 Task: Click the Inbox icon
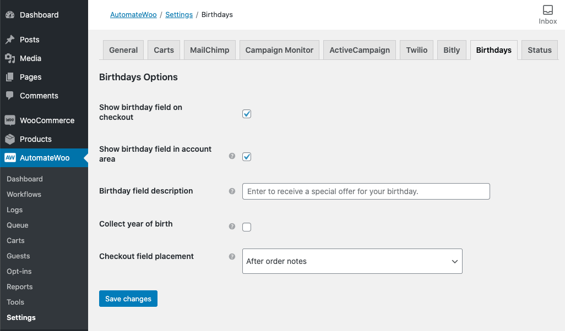click(547, 10)
